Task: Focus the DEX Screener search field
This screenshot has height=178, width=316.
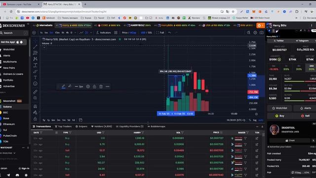Action: pos(14,33)
